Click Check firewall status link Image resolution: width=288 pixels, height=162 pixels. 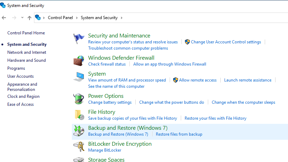click(x=107, y=64)
